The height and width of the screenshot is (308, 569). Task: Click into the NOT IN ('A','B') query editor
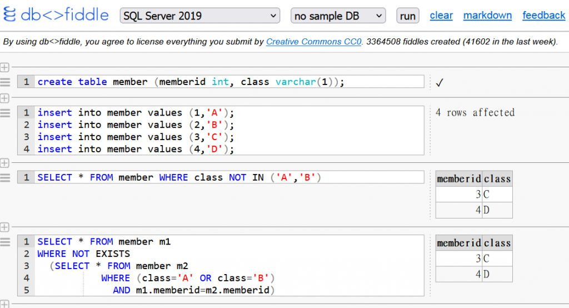pyautogui.click(x=221, y=177)
